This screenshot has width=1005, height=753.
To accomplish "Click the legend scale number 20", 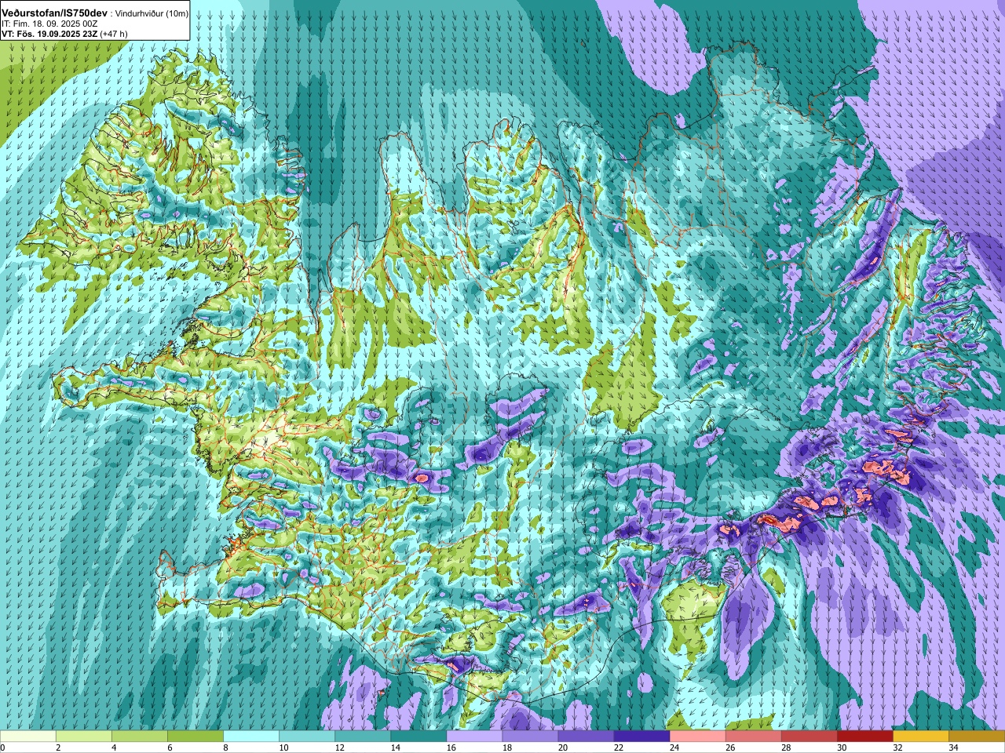I will pyautogui.click(x=562, y=748).
